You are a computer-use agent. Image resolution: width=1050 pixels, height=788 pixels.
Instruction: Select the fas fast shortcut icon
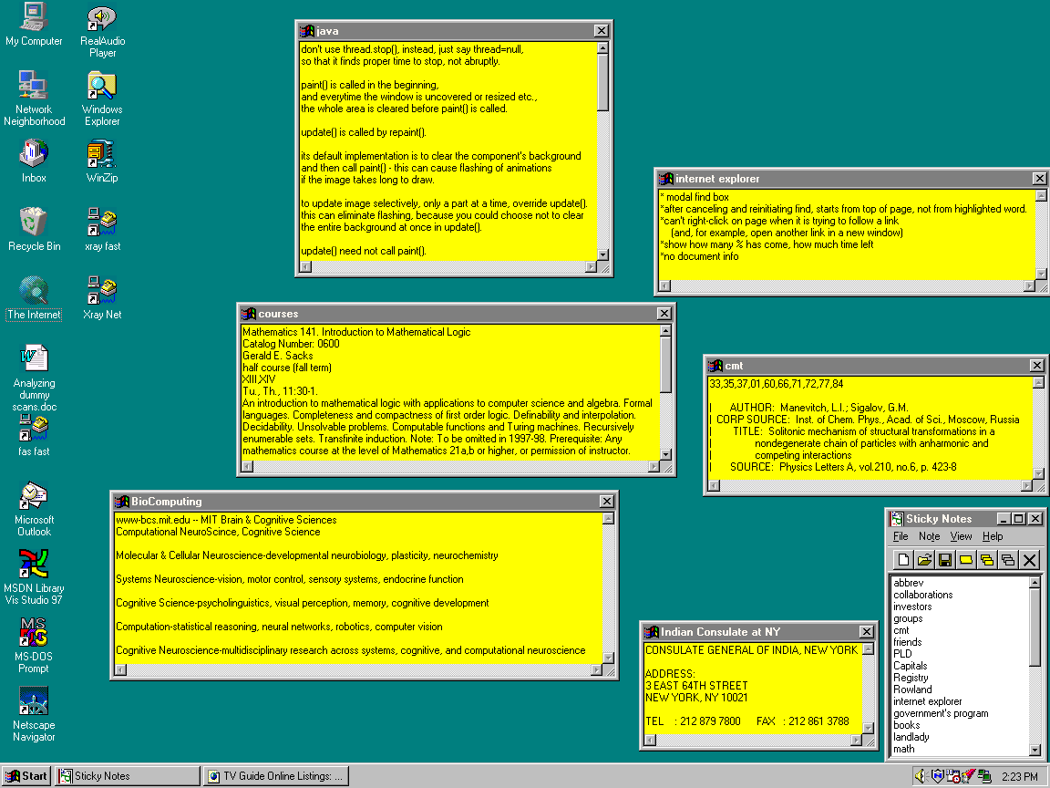coord(34,436)
